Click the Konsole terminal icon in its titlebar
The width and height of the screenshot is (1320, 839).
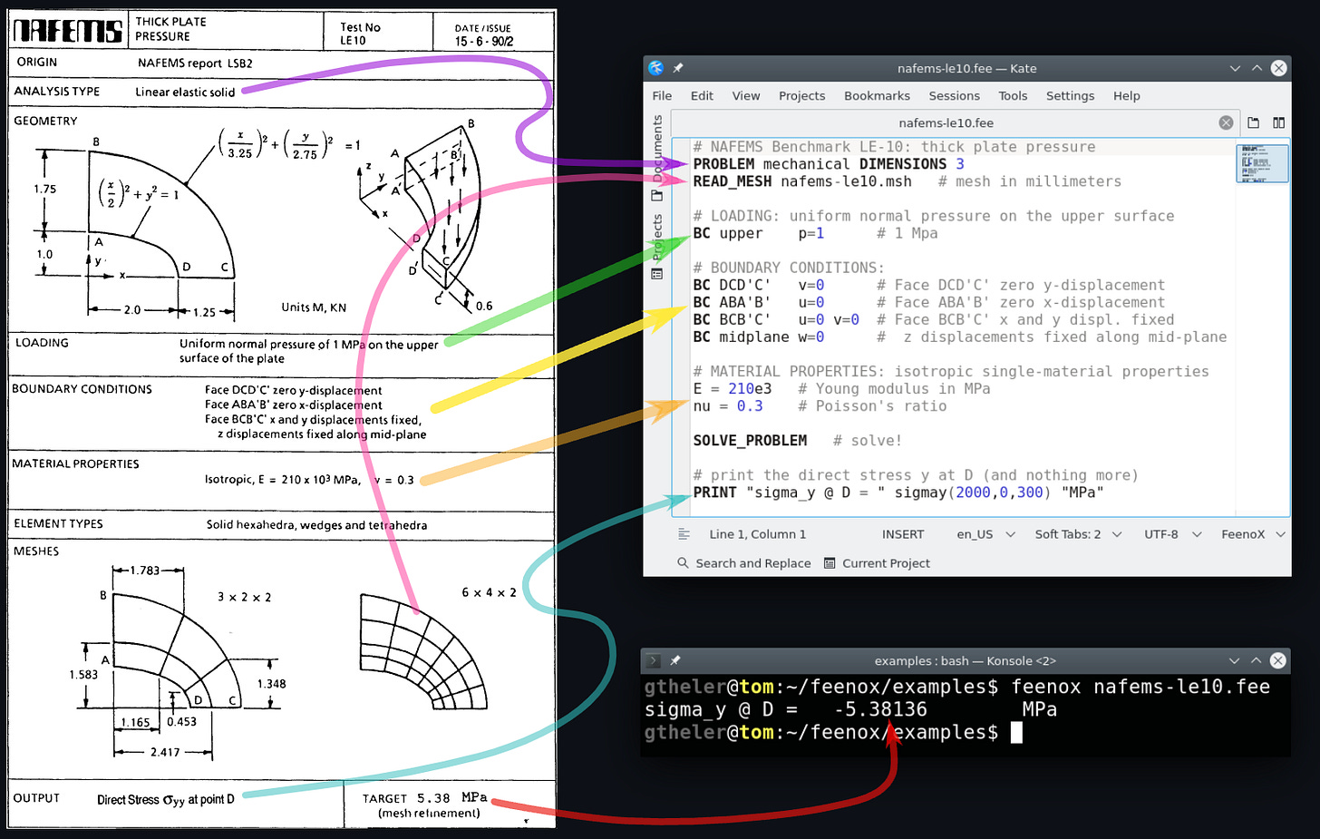[654, 660]
